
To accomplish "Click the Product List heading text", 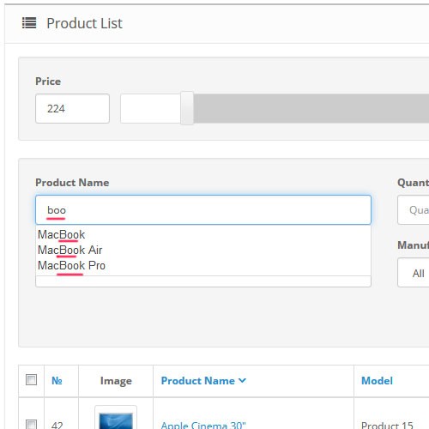I will tap(84, 23).
